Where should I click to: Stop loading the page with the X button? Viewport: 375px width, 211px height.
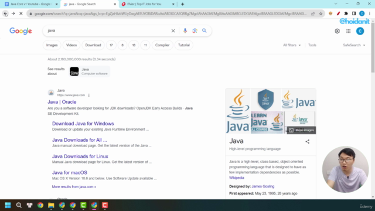tap(21, 13)
